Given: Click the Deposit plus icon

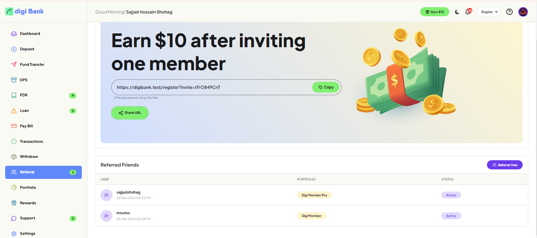Looking at the screenshot, I should click(x=14, y=49).
